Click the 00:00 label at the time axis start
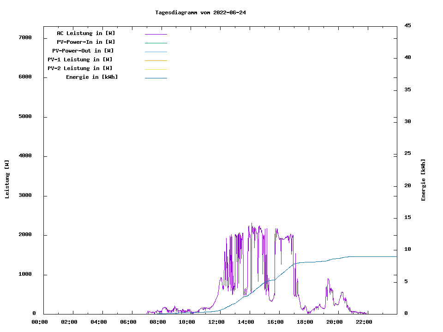Viewport: 443px width, 332px height. click(40, 322)
